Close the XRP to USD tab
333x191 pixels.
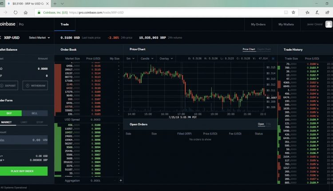pos(48,4)
